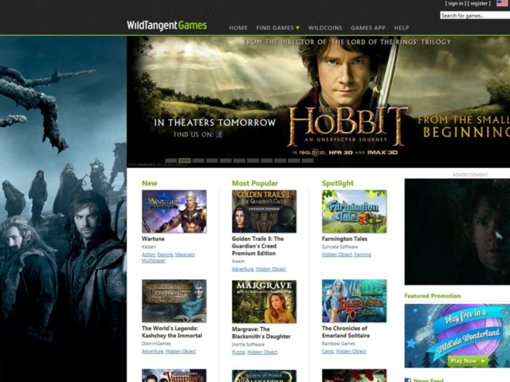The image size is (510, 382).
Task: Select the last banner carousel indicator
Action: pos(308,161)
